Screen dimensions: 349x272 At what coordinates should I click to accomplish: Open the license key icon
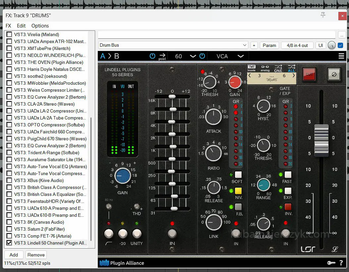pyautogui.click(x=331, y=263)
